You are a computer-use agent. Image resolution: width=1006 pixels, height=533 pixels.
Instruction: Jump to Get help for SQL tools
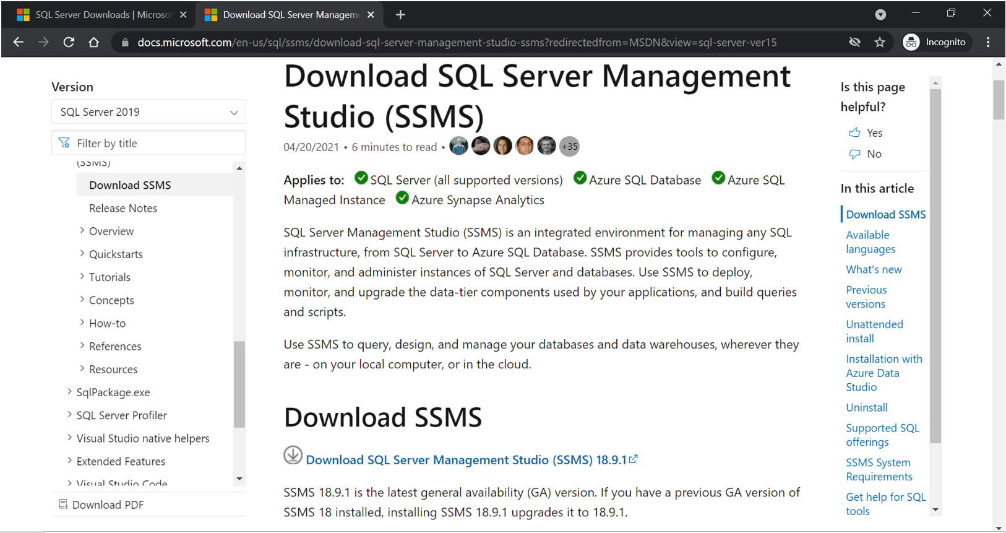(x=886, y=504)
